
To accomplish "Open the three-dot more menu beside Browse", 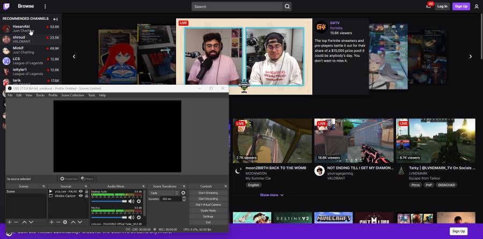I will point(45,6).
